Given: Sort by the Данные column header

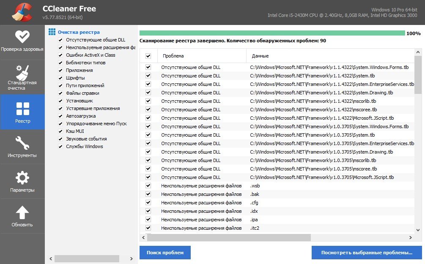Looking at the screenshot, I should 330,56.
